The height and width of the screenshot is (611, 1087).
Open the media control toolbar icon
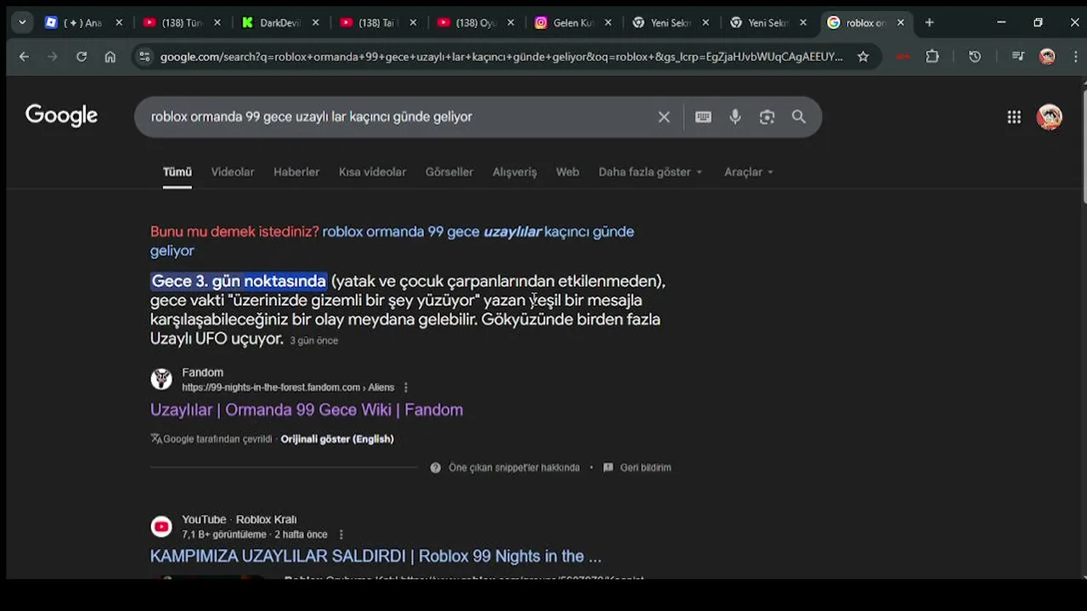pyautogui.click(x=1017, y=57)
